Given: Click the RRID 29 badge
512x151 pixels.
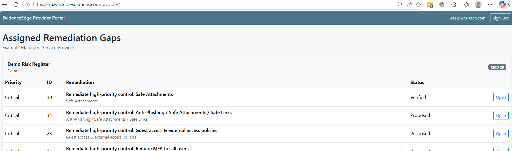Looking at the screenshot, I should tap(497, 67).
